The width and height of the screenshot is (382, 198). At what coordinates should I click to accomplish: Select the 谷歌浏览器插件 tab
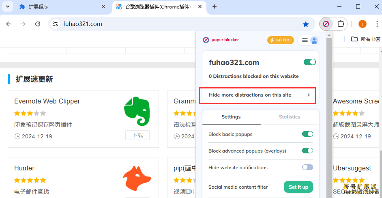tap(160, 6)
